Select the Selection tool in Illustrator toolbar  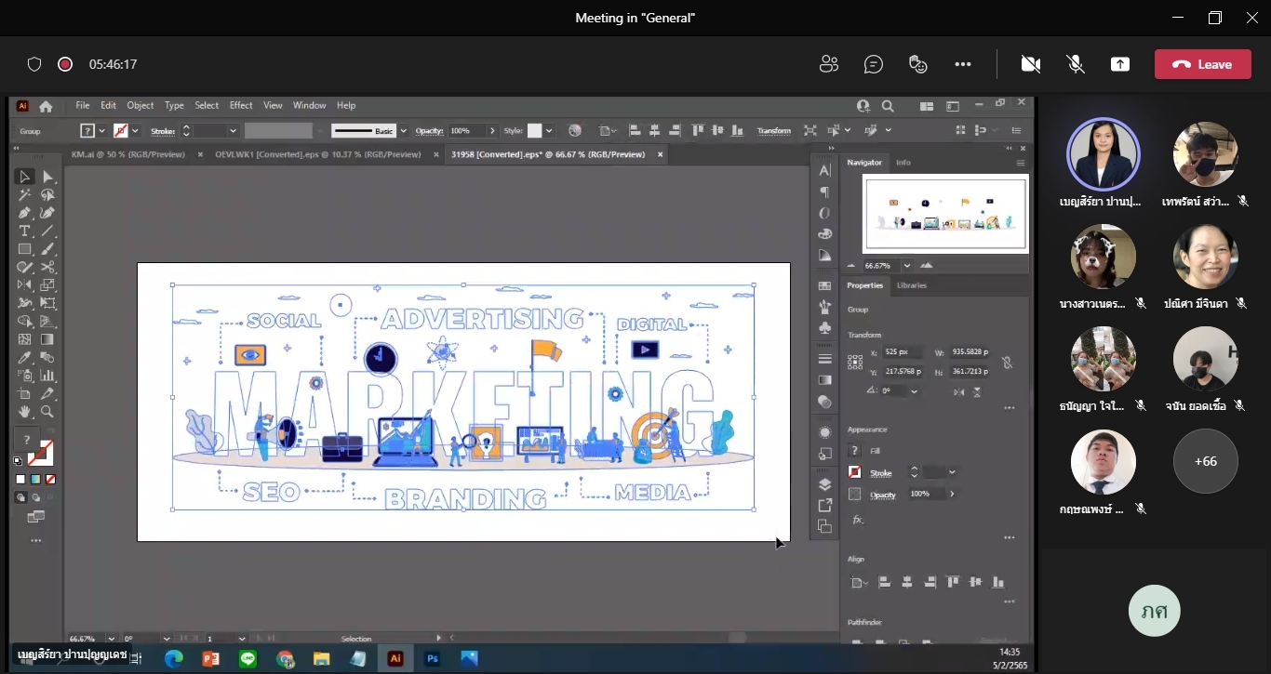point(25,177)
